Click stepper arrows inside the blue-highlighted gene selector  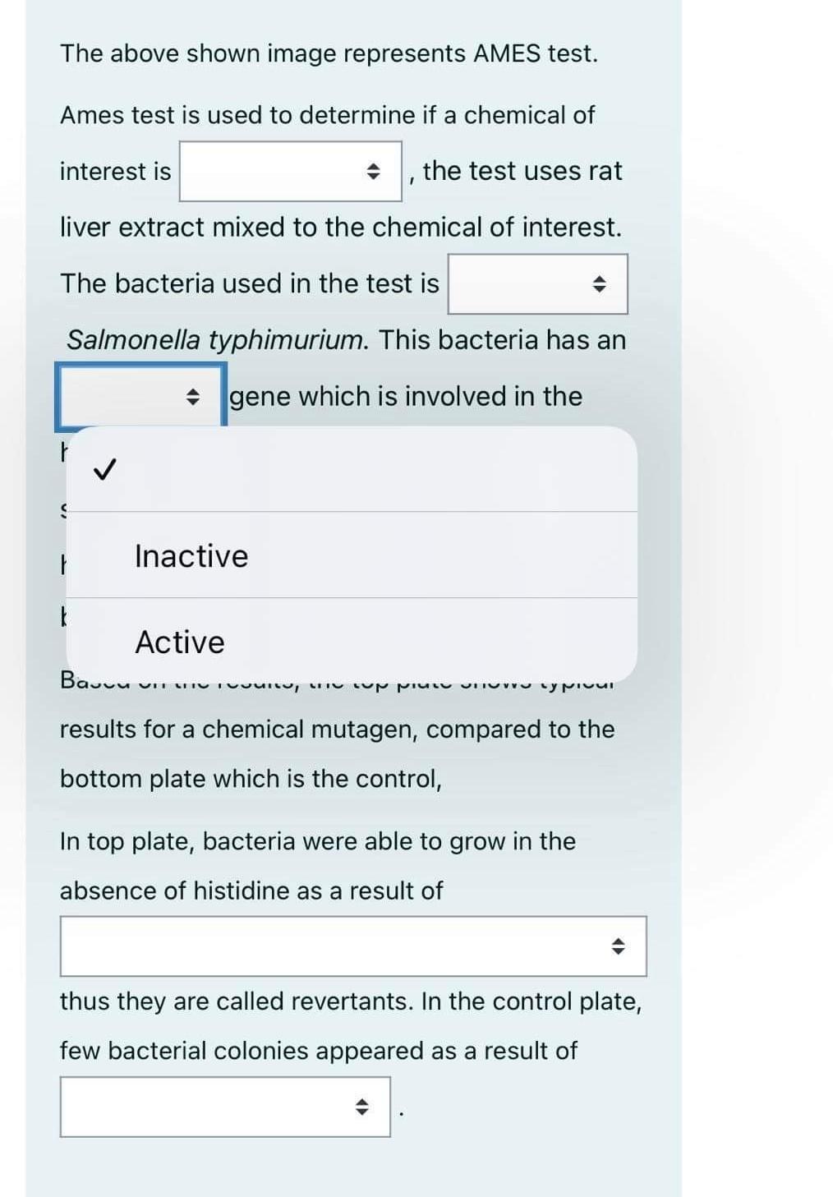(x=192, y=396)
